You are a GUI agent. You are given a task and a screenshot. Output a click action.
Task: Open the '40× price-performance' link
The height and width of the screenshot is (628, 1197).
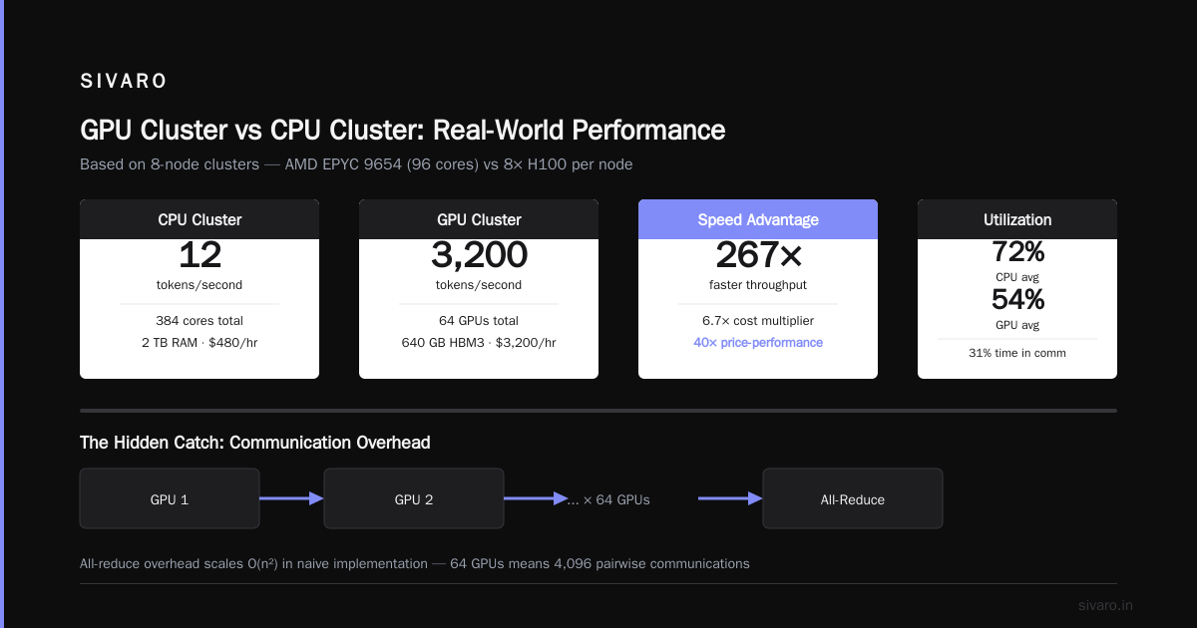[x=758, y=342]
